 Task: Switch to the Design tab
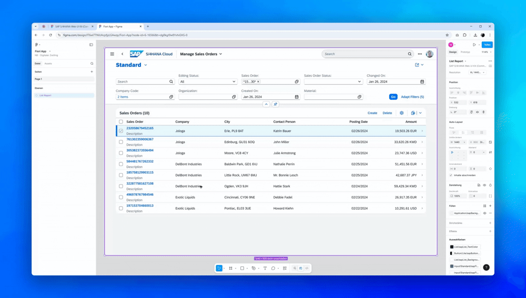453,52
